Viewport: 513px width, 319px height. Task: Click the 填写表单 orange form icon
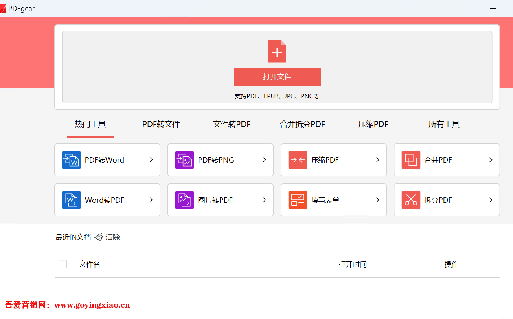point(298,200)
